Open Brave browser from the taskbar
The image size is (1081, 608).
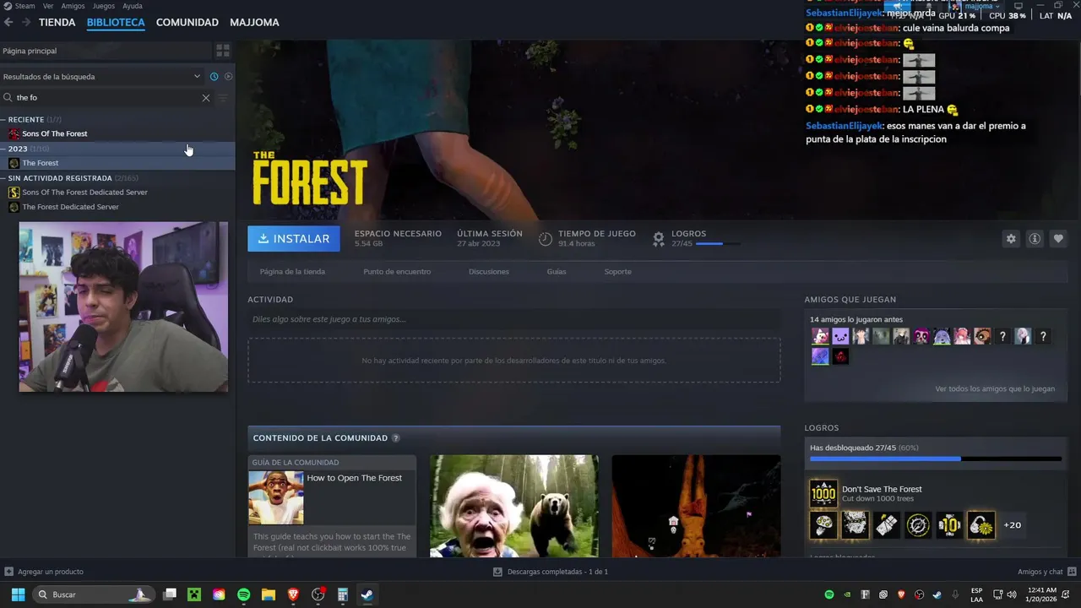coord(293,594)
